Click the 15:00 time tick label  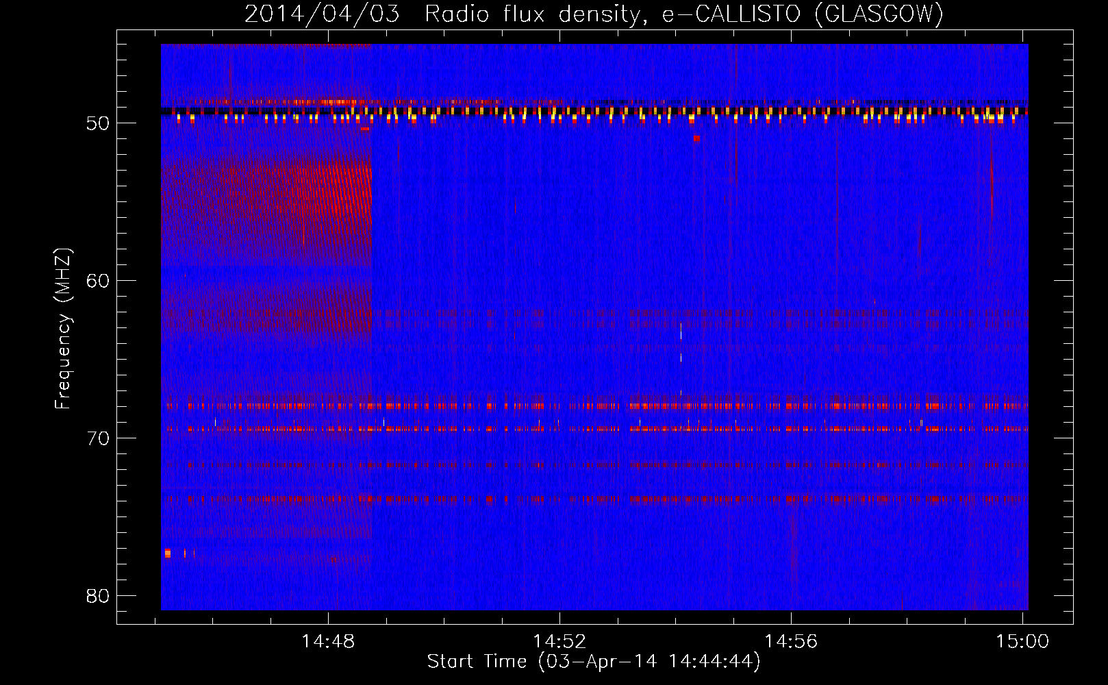pyautogui.click(x=1022, y=642)
